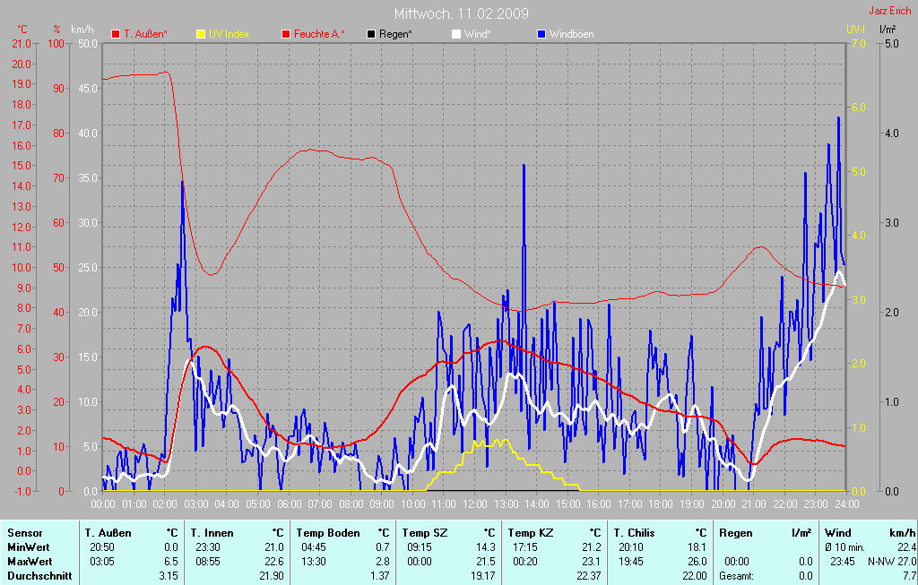Click the yellow UV-I axis label
Viewport: 918px width, 585px height.
coord(856,30)
